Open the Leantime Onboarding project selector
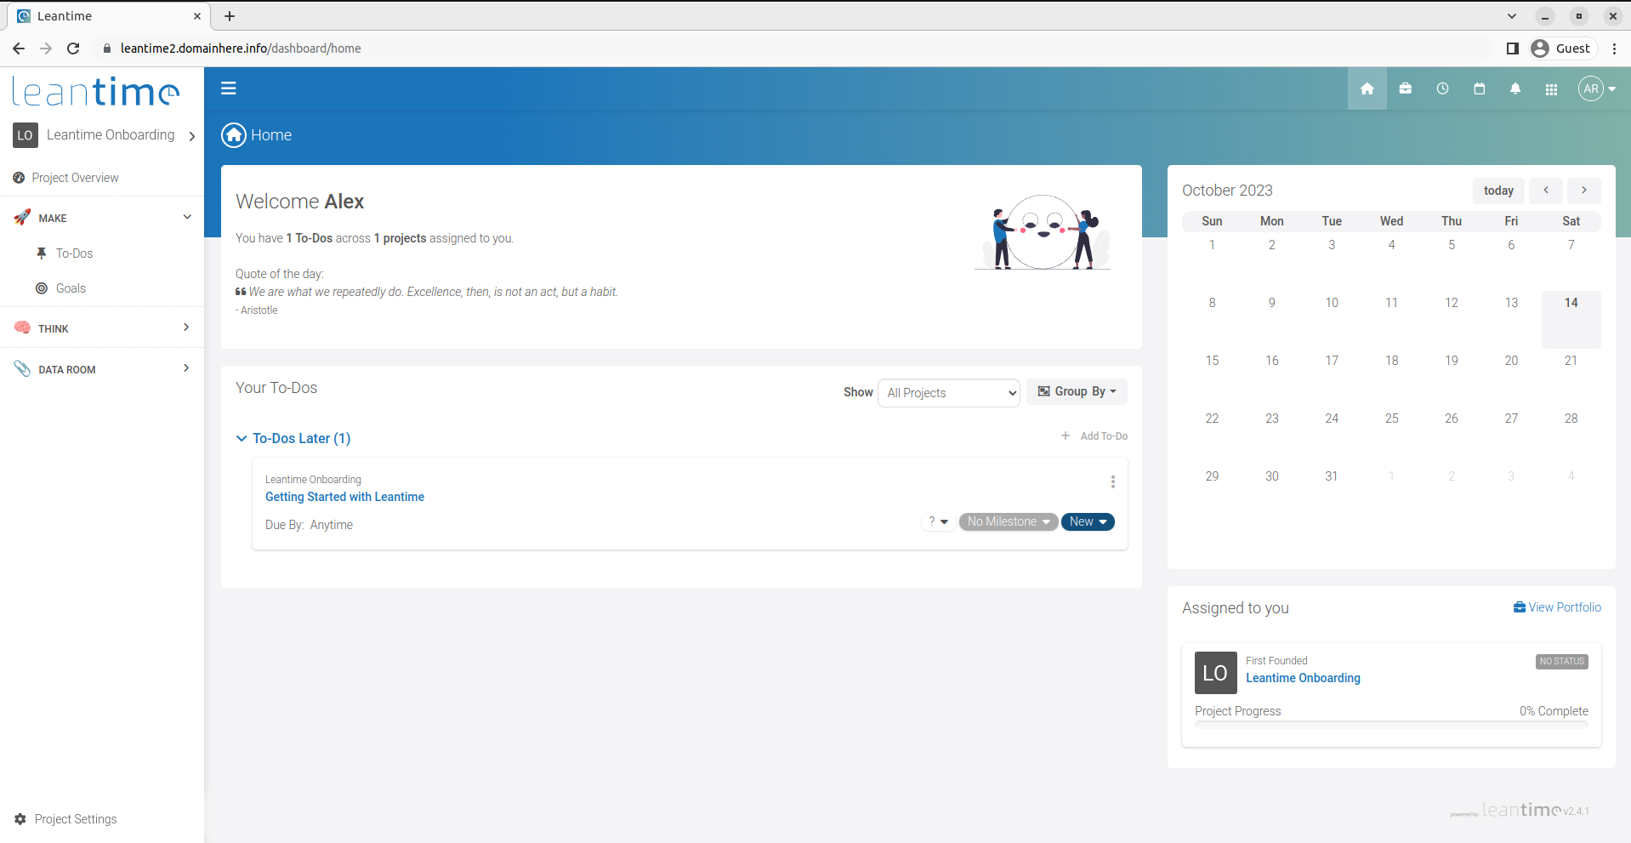The image size is (1631, 843). [105, 135]
